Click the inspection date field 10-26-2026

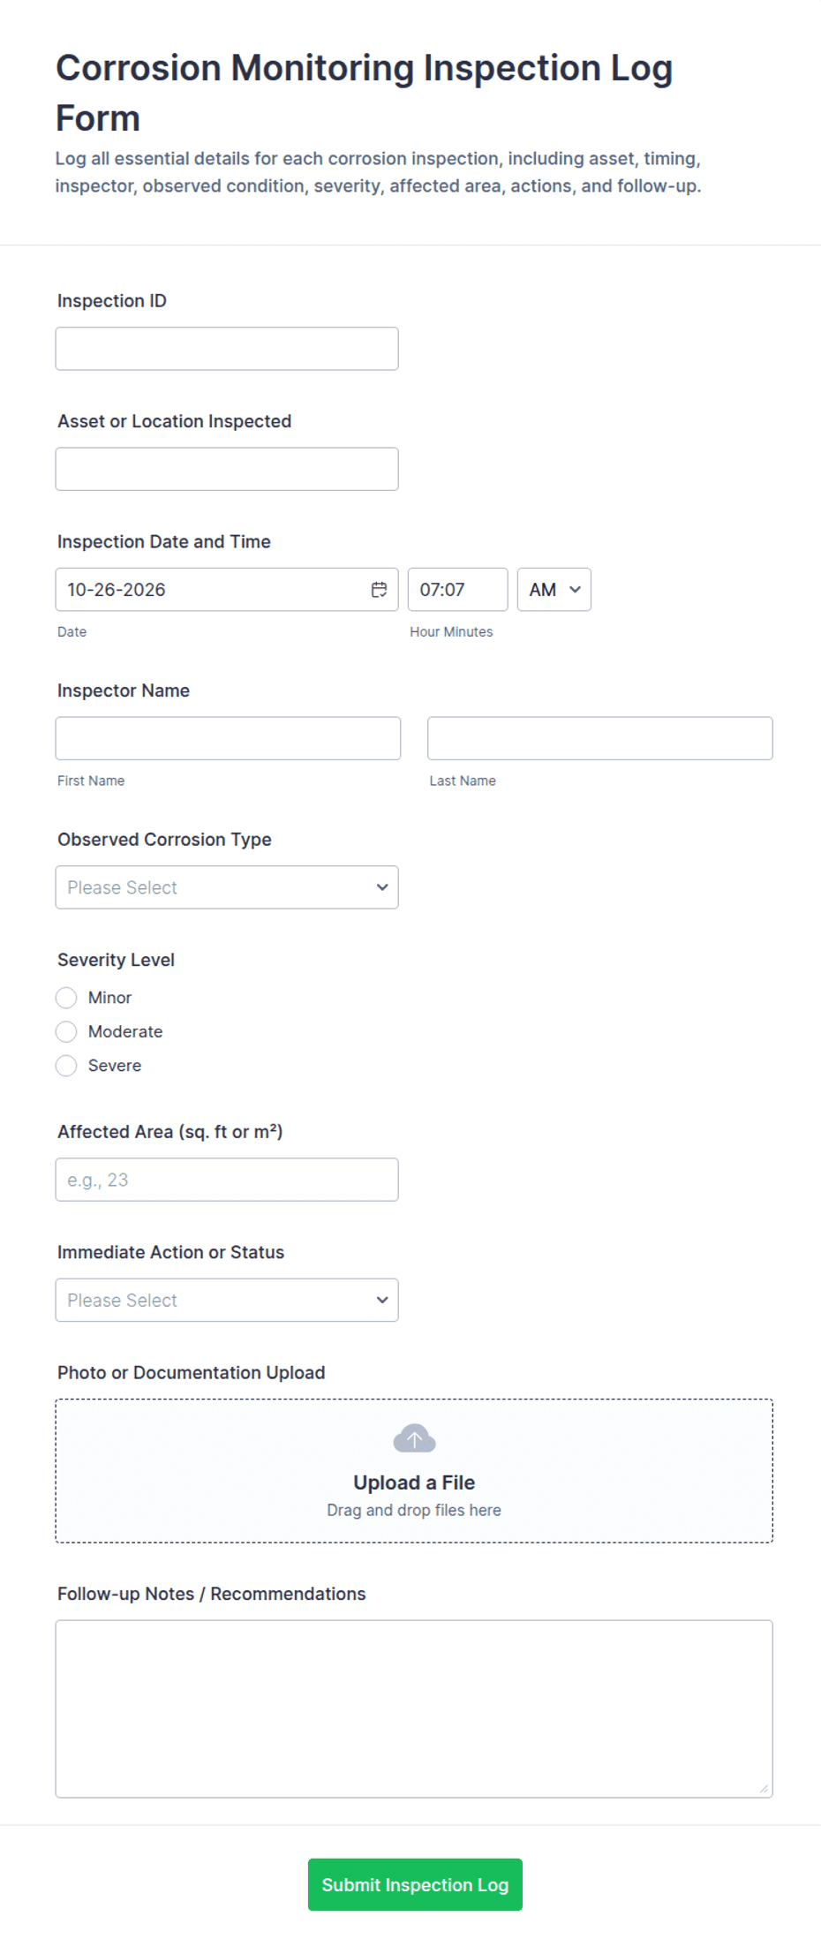[x=227, y=590]
